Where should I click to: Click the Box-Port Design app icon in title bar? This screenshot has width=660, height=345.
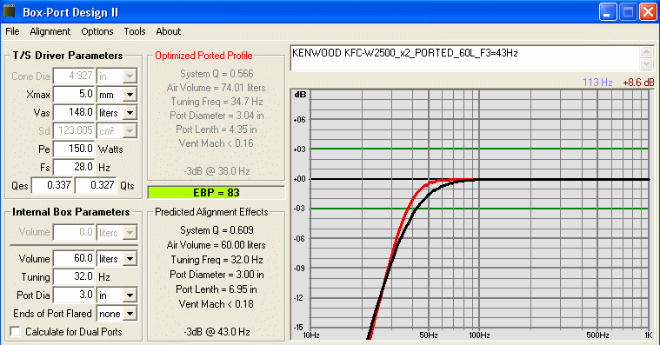tap(9, 11)
